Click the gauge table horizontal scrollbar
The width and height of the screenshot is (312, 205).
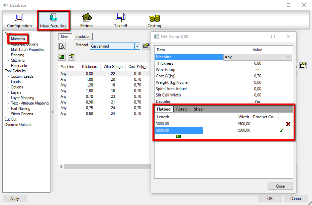104,166
